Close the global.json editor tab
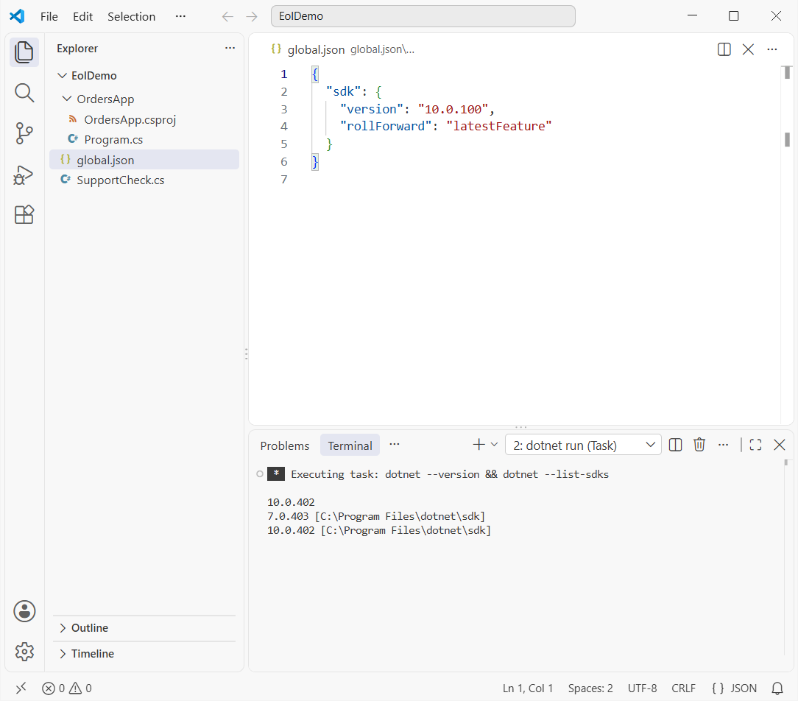The width and height of the screenshot is (798, 701). (748, 49)
